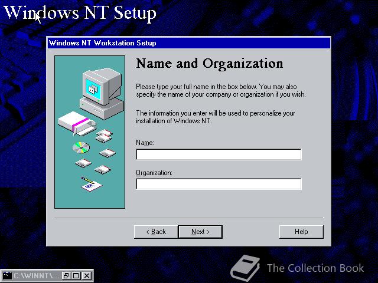Go to the next setup step

pos(200,232)
